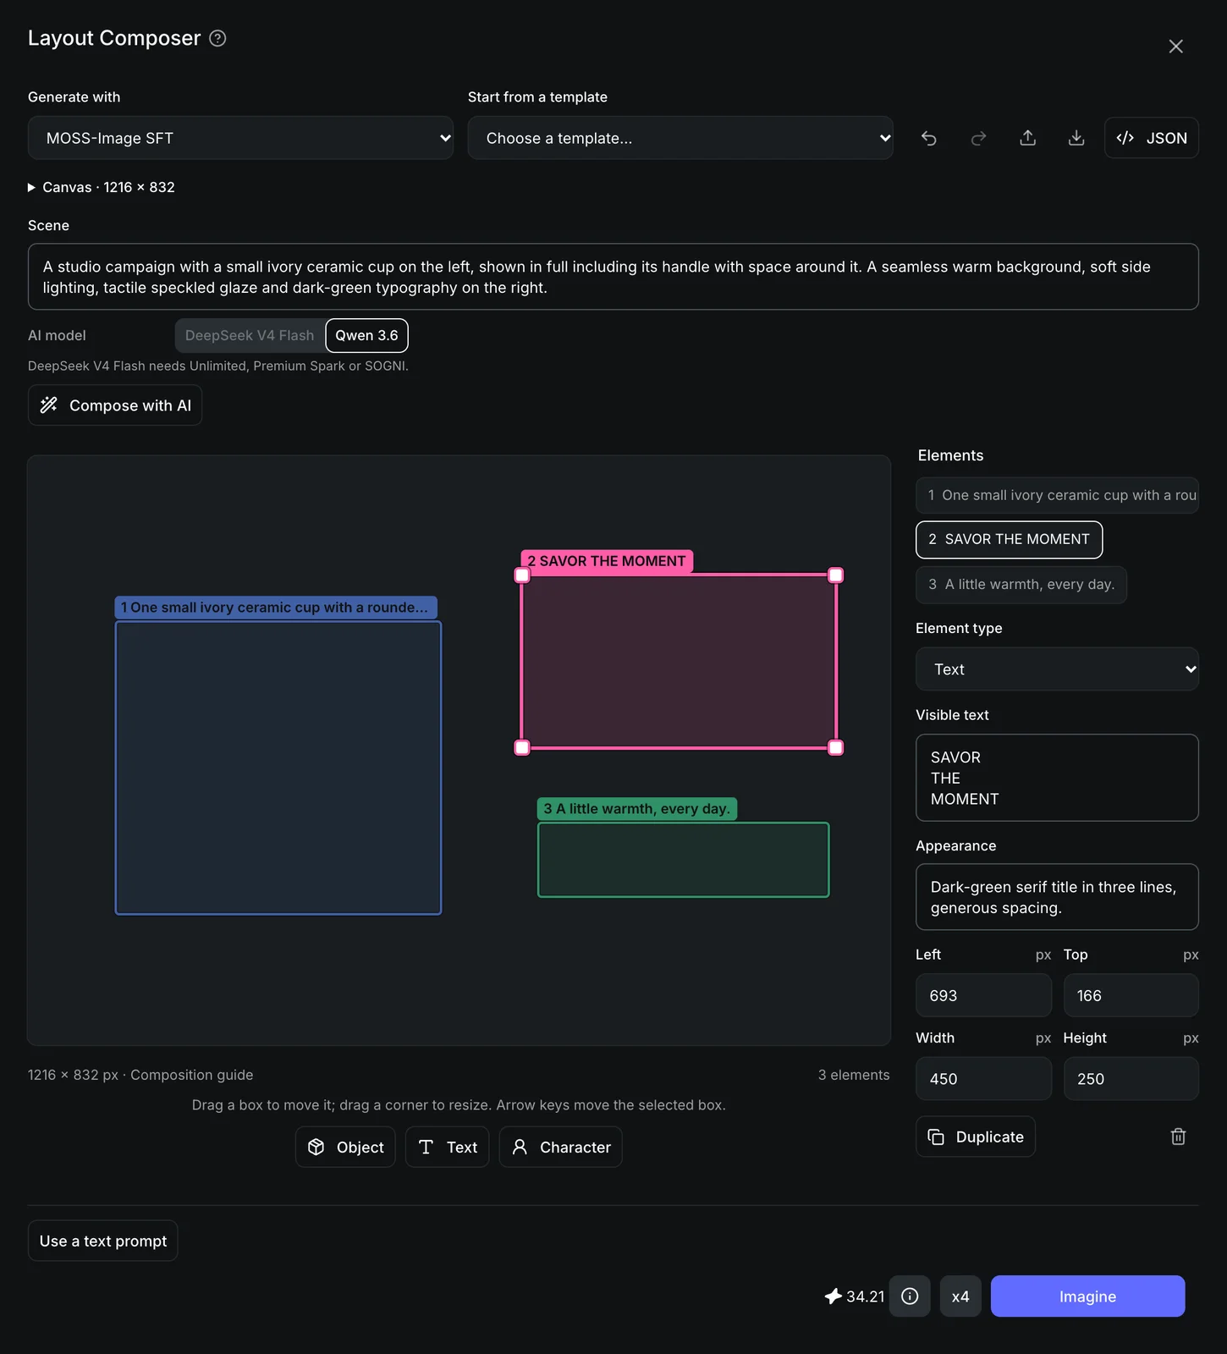The width and height of the screenshot is (1227, 1354).
Task: Add an Object element
Action: (345, 1147)
